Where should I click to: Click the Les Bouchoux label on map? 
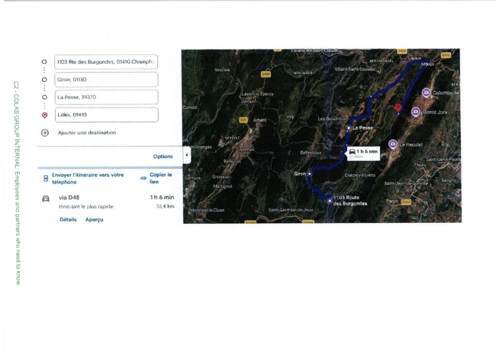pos(331,118)
